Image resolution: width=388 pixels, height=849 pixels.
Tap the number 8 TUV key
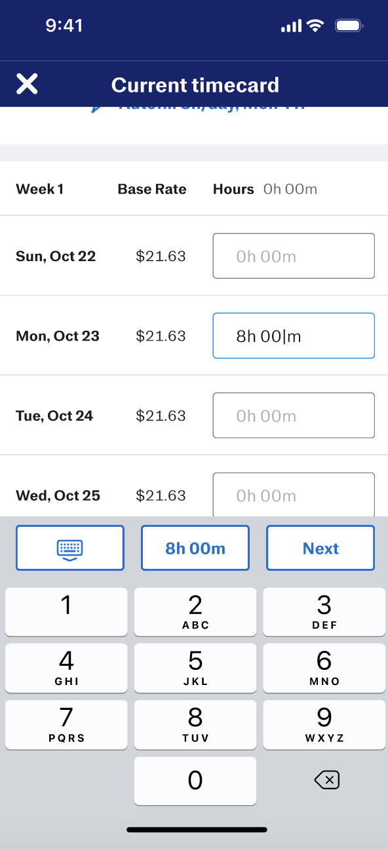click(195, 725)
